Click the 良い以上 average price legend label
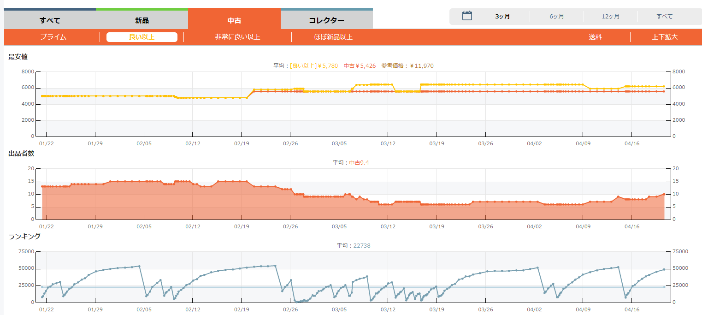The height and width of the screenshot is (315, 702). (313, 66)
